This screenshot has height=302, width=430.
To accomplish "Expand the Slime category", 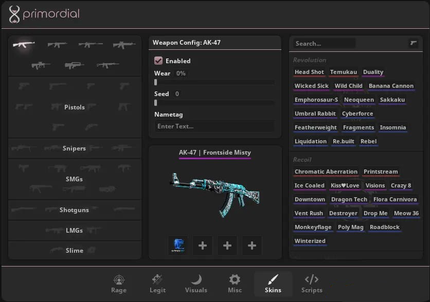I will pyautogui.click(x=75, y=250).
